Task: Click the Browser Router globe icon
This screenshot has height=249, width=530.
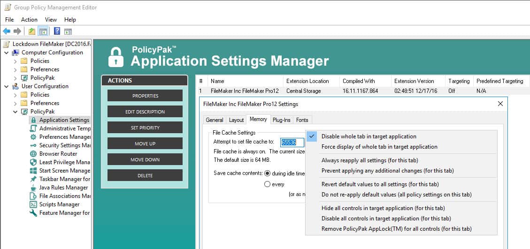Action: pyautogui.click(x=33, y=154)
